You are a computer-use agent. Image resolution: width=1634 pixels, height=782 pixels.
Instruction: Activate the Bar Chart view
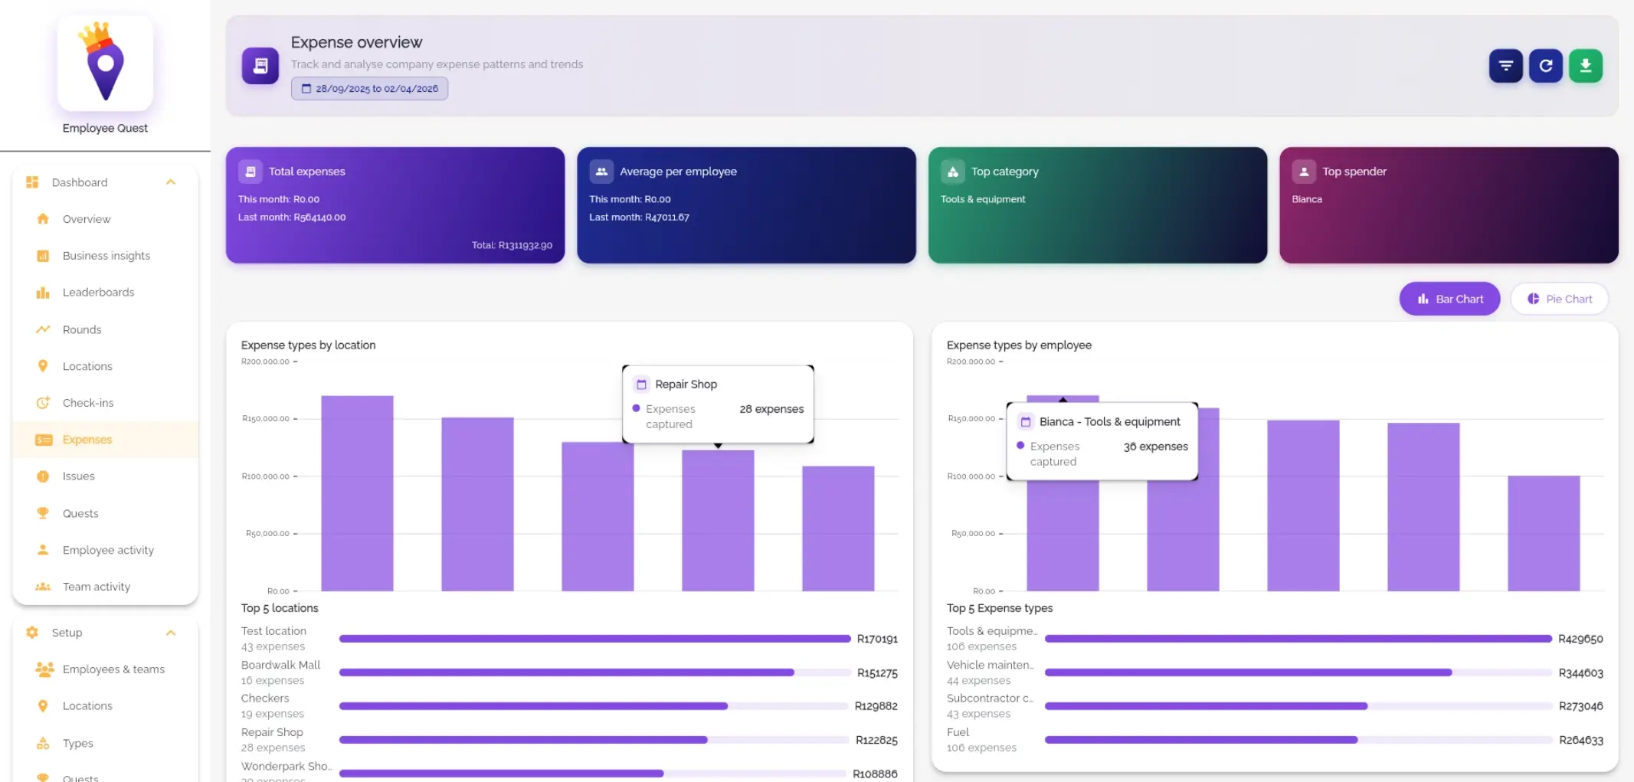point(1449,299)
